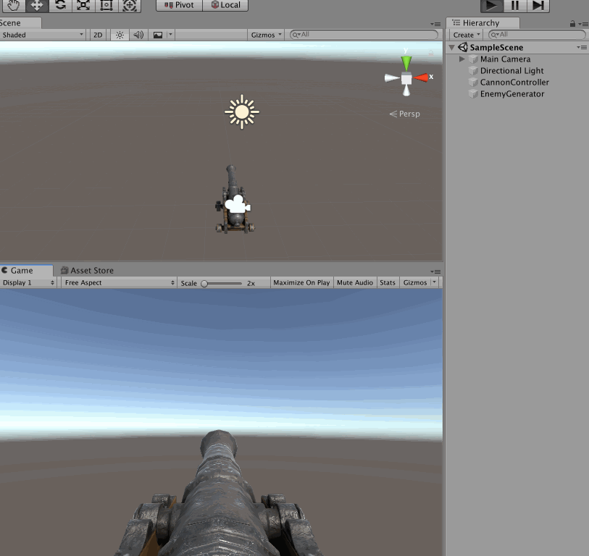Toggle 2D view mode
The width and height of the screenshot is (589, 556).
click(97, 35)
